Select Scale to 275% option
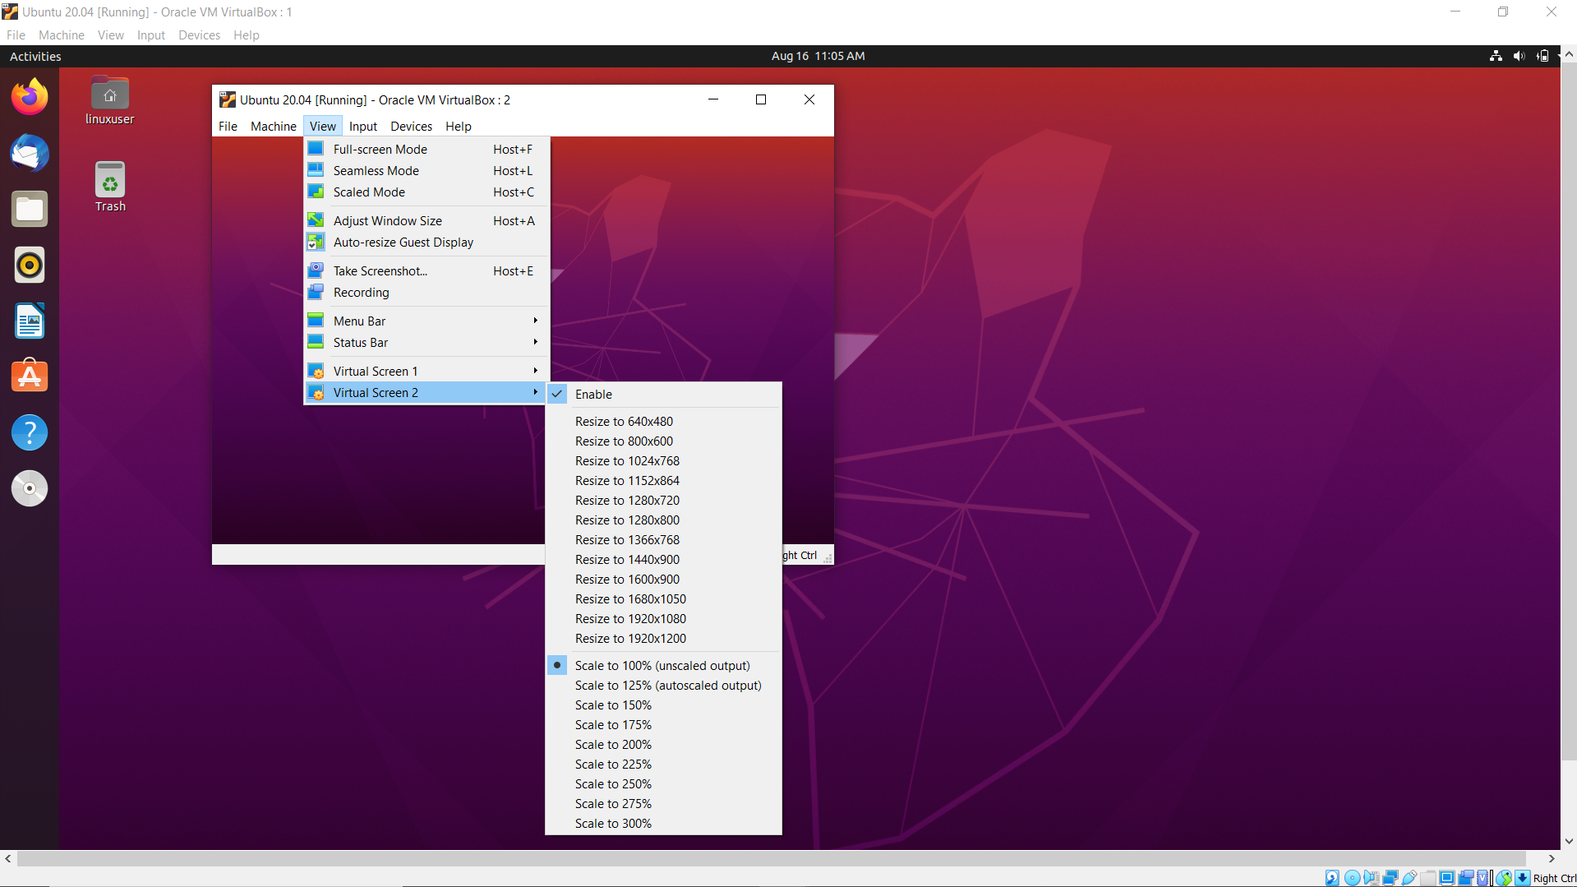Viewport: 1577px width, 887px height. pyautogui.click(x=663, y=803)
